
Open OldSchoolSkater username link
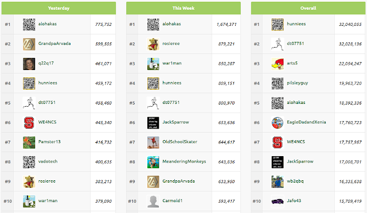[179, 142]
